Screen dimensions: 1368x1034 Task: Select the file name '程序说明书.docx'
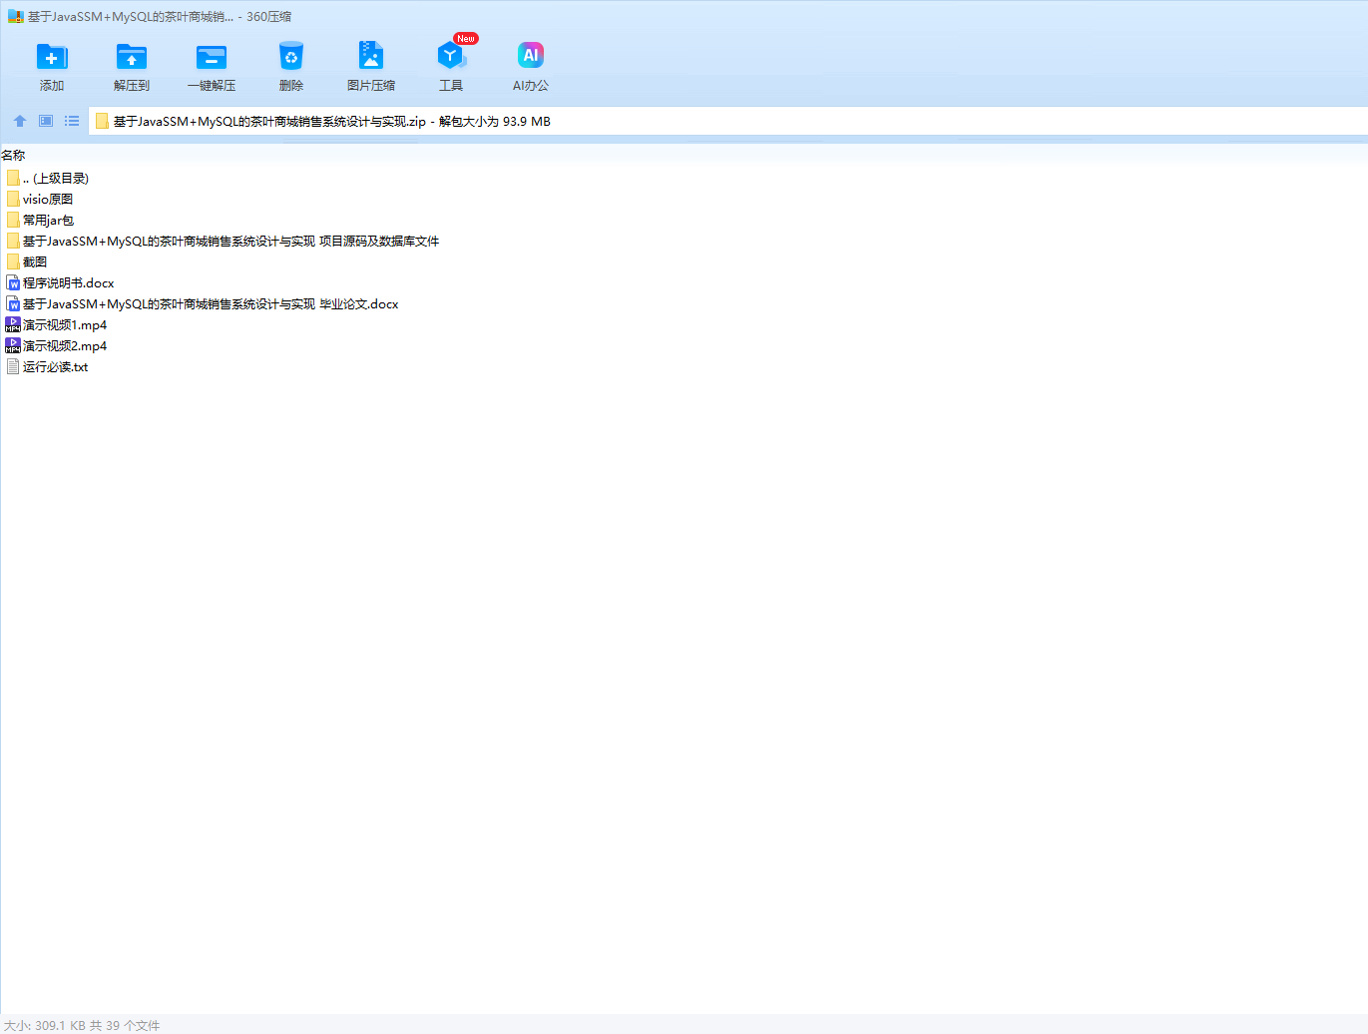(69, 282)
